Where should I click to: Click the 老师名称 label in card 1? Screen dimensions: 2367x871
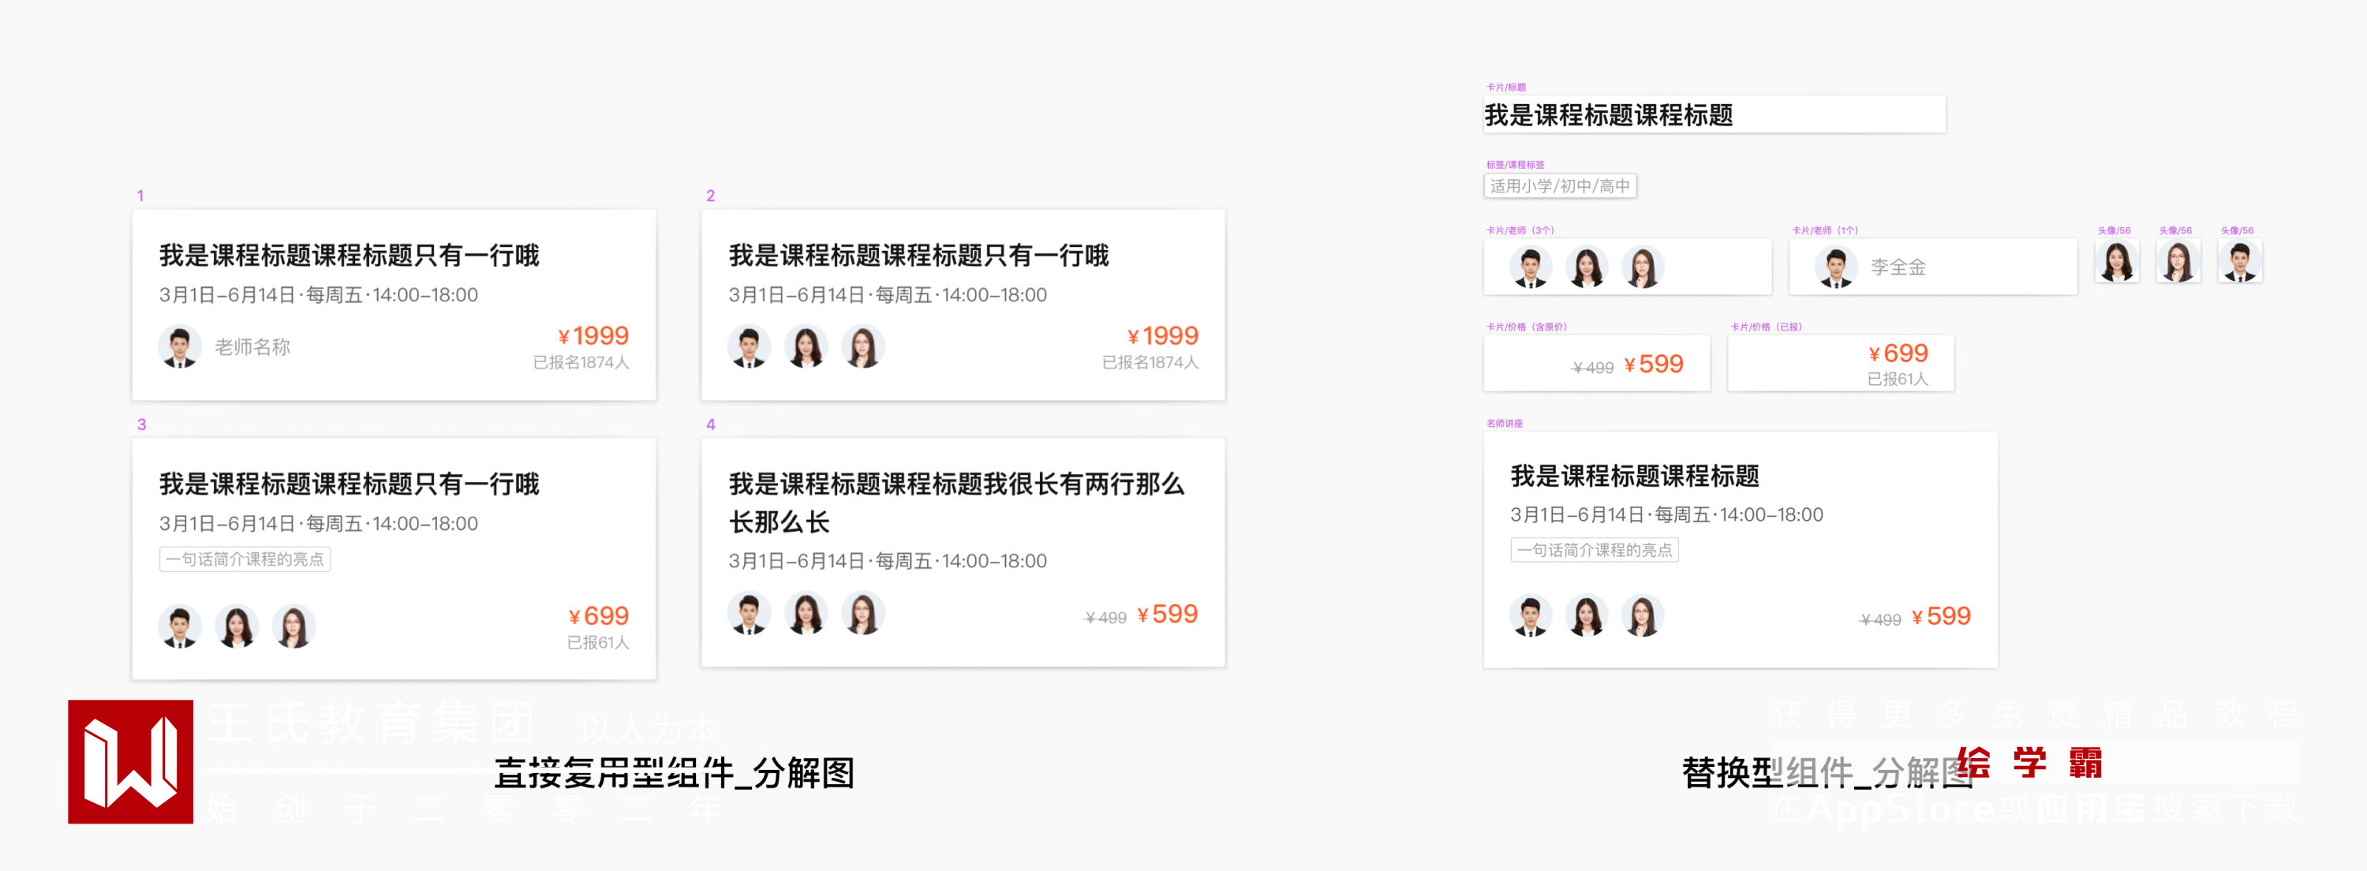coord(252,346)
